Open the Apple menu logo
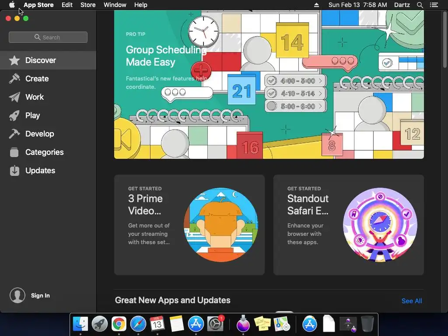 [12, 5]
